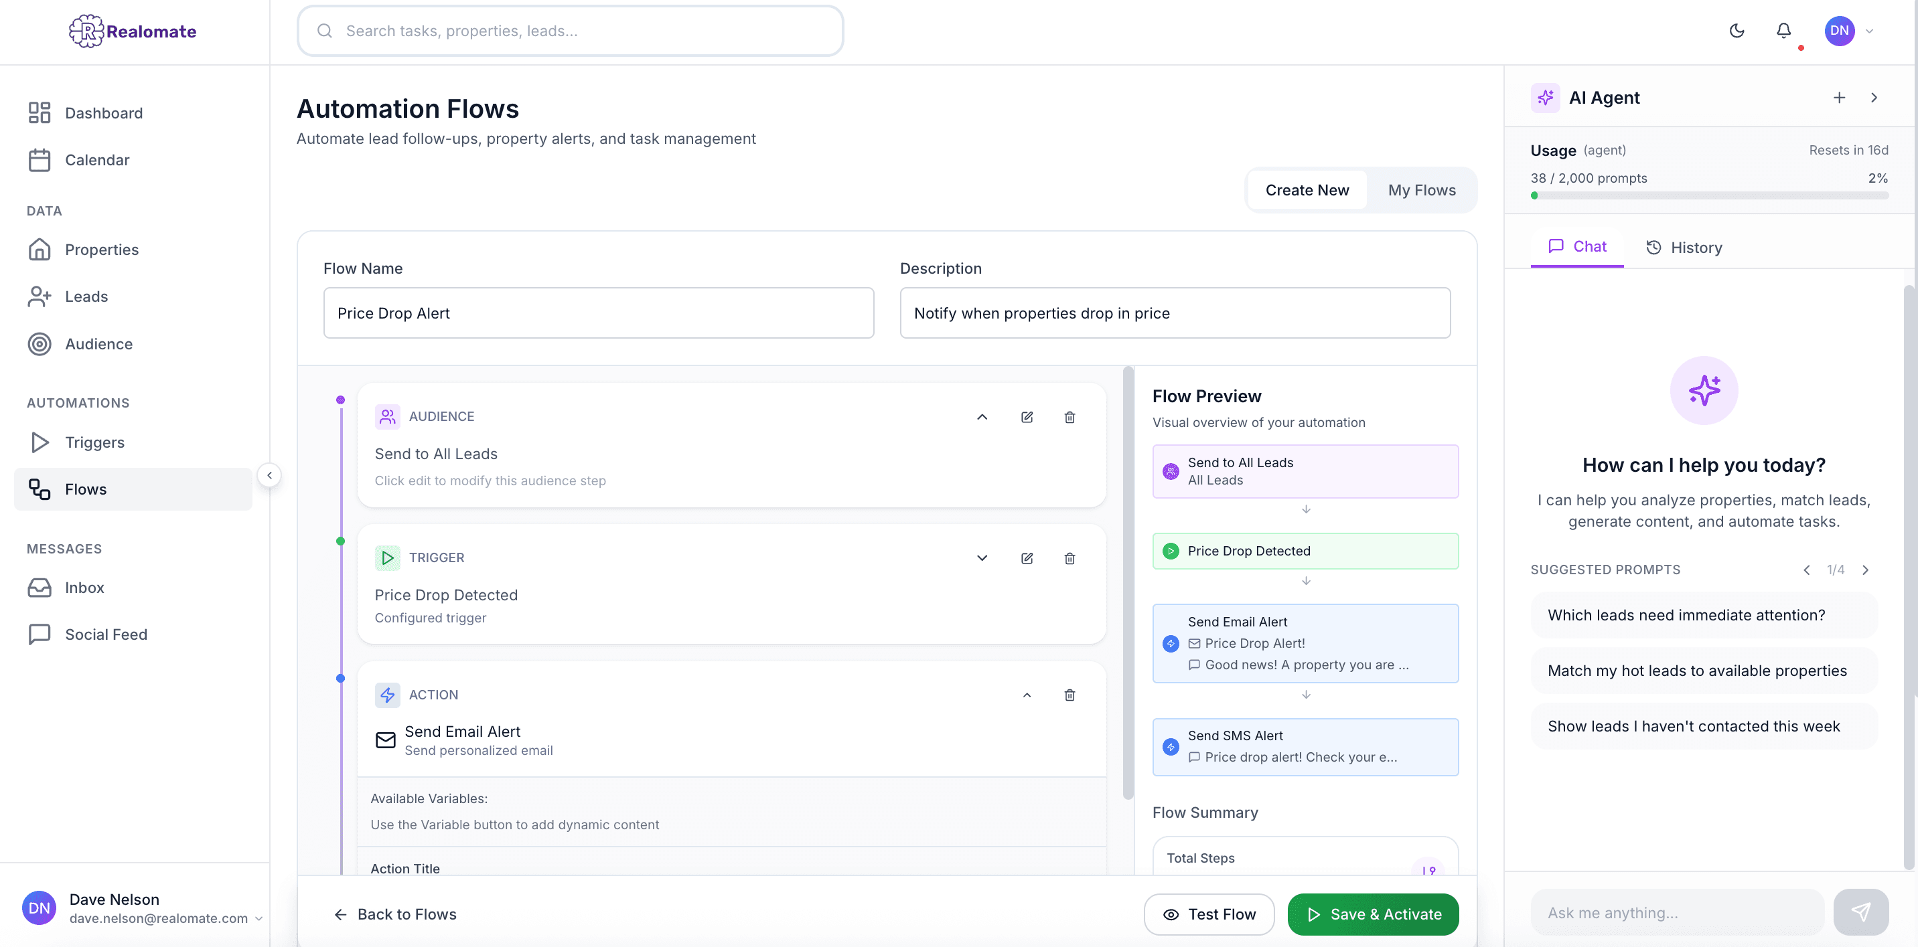This screenshot has height=947, width=1918.
Task: Open Triggers under Automations
Action: click(x=94, y=442)
